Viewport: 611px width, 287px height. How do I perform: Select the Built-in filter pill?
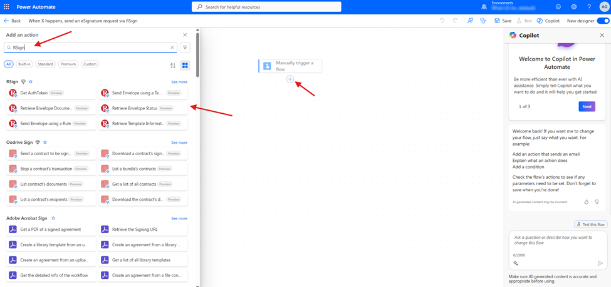[24, 64]
